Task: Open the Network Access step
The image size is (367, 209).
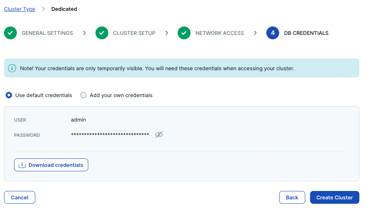Action: coord(219,33)
